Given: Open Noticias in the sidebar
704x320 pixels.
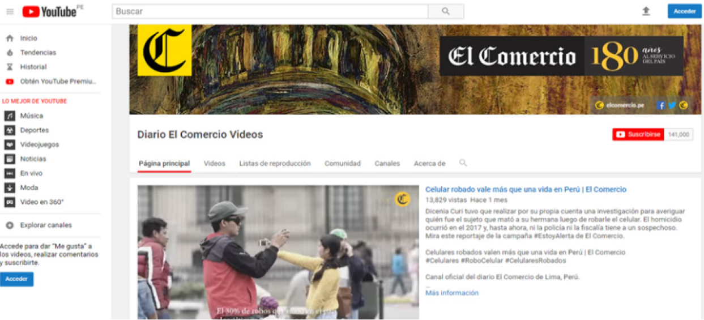Looking at the screenshot, I should [33, 159].
